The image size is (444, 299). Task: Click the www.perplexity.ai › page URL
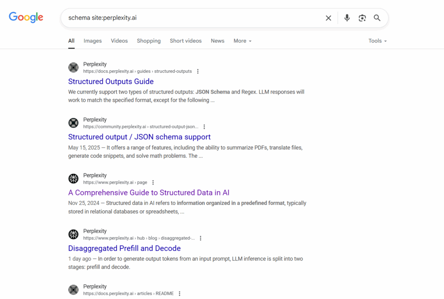(x=115, y=182)
